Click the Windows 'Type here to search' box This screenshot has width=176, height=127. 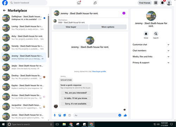[30, 124]
